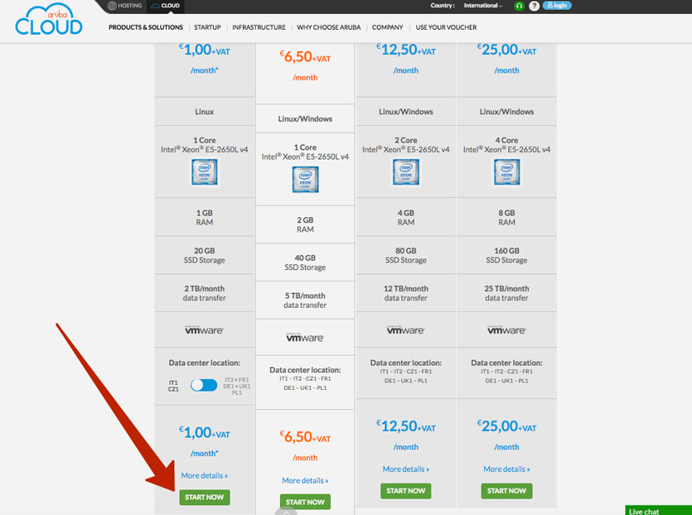Select the "1 GB RAM" cell
The width and height of the screenshot is (692, 515).
[x=205, y=218]
